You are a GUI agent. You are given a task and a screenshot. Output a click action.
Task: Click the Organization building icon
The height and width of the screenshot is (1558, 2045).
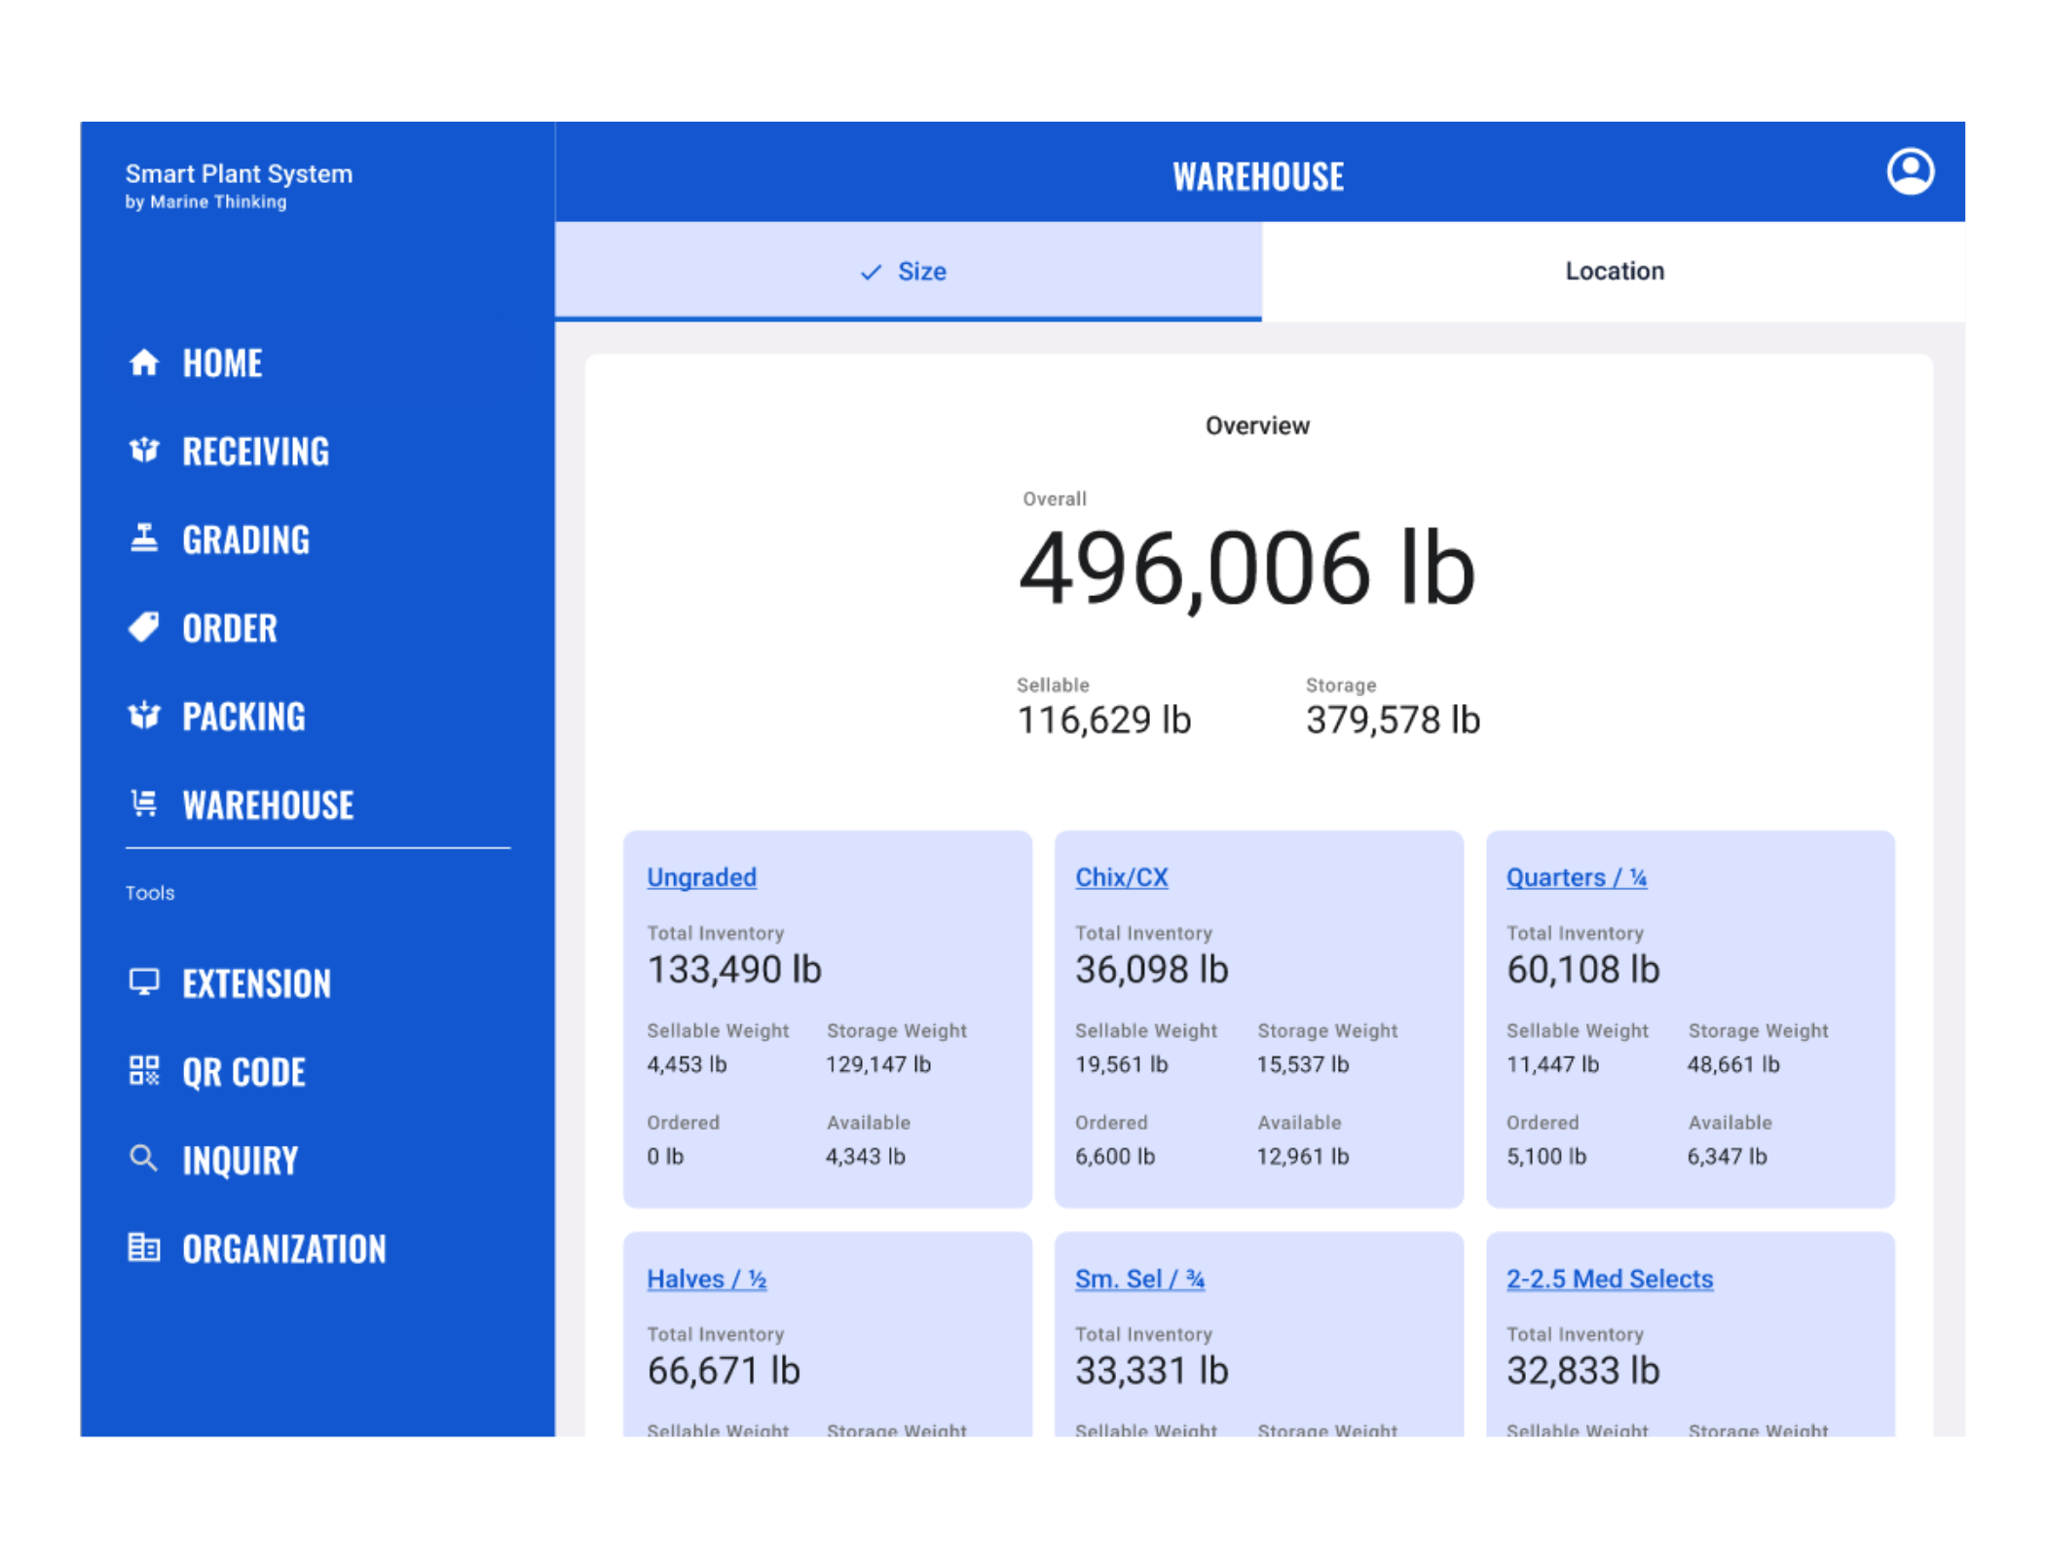coord(144,1247)
